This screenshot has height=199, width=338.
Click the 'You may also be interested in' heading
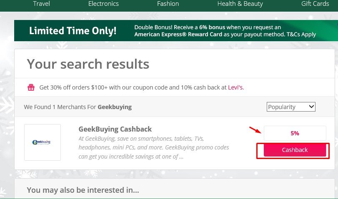click(x=83, y=190)
